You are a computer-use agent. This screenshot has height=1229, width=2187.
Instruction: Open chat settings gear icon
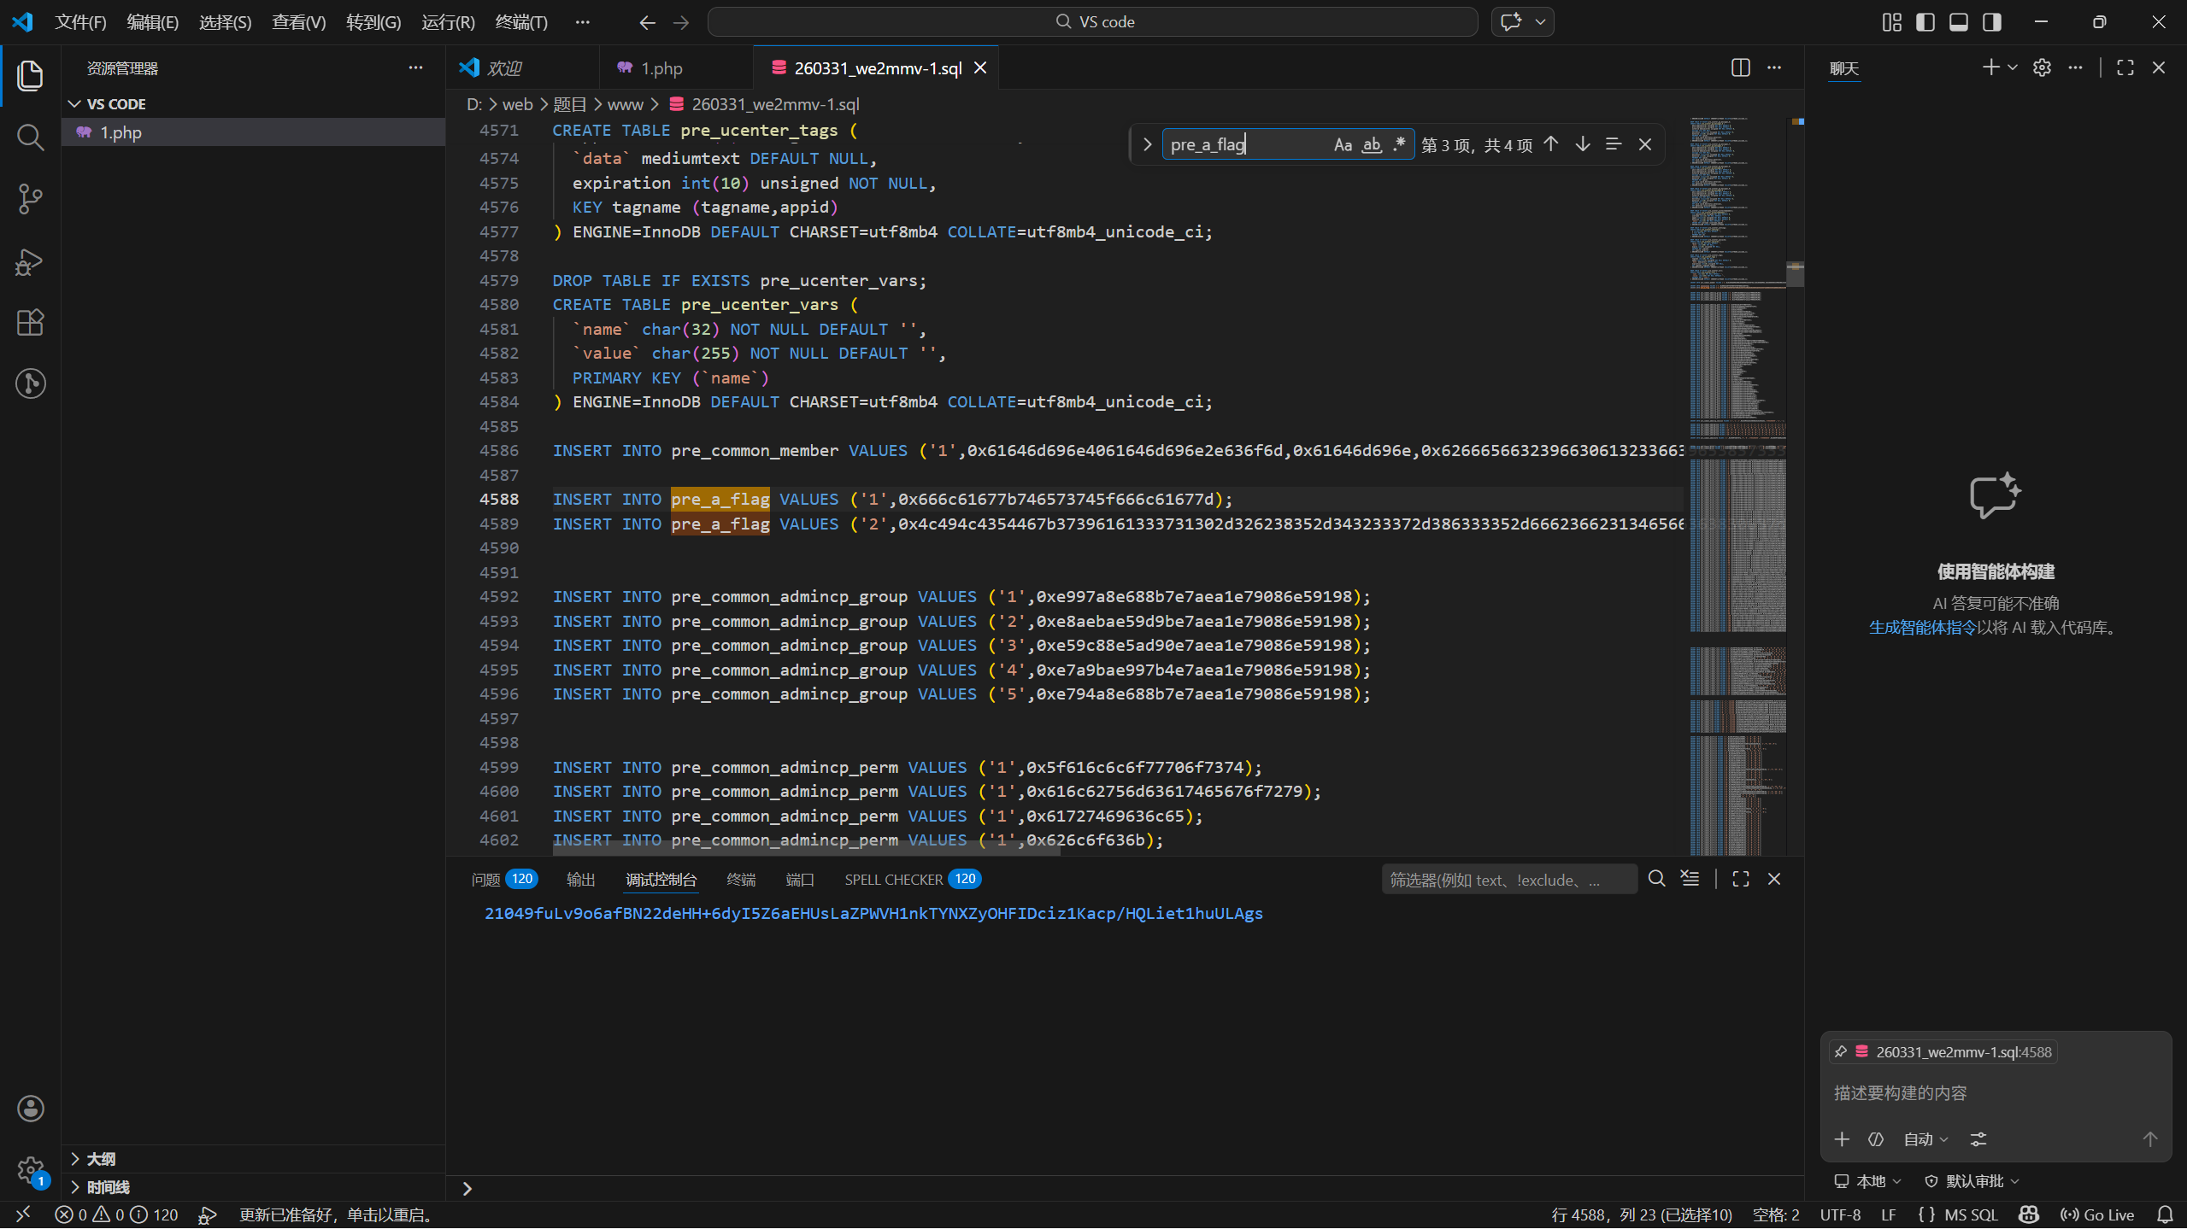pyautogui.click(x=2042, y=68)
